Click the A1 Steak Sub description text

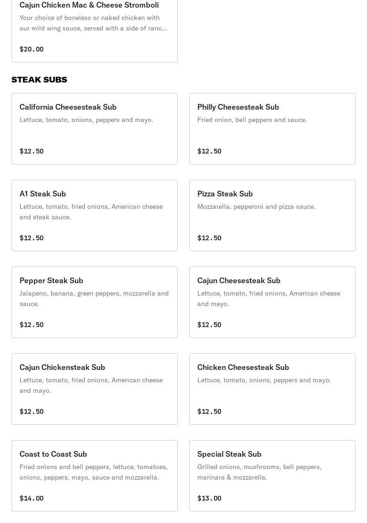[91, 212]
